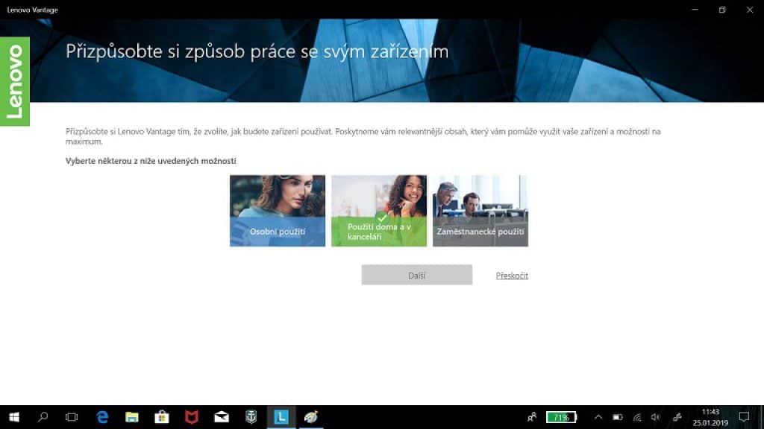Open the Paint palette icon in taskbar
Screen dimensions: 764x429
coord(311,417)
